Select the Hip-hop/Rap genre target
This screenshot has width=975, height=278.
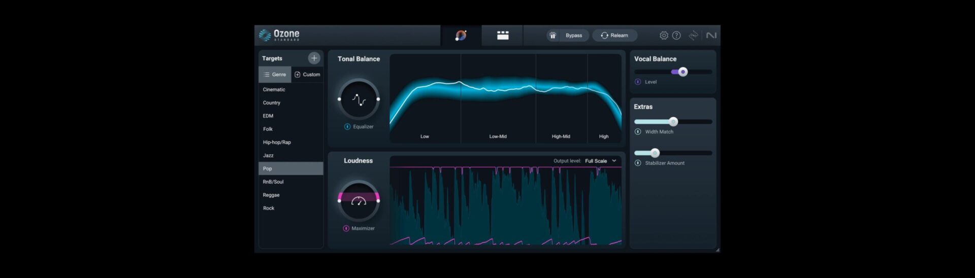pyautogui.click(x=277, y=143)
